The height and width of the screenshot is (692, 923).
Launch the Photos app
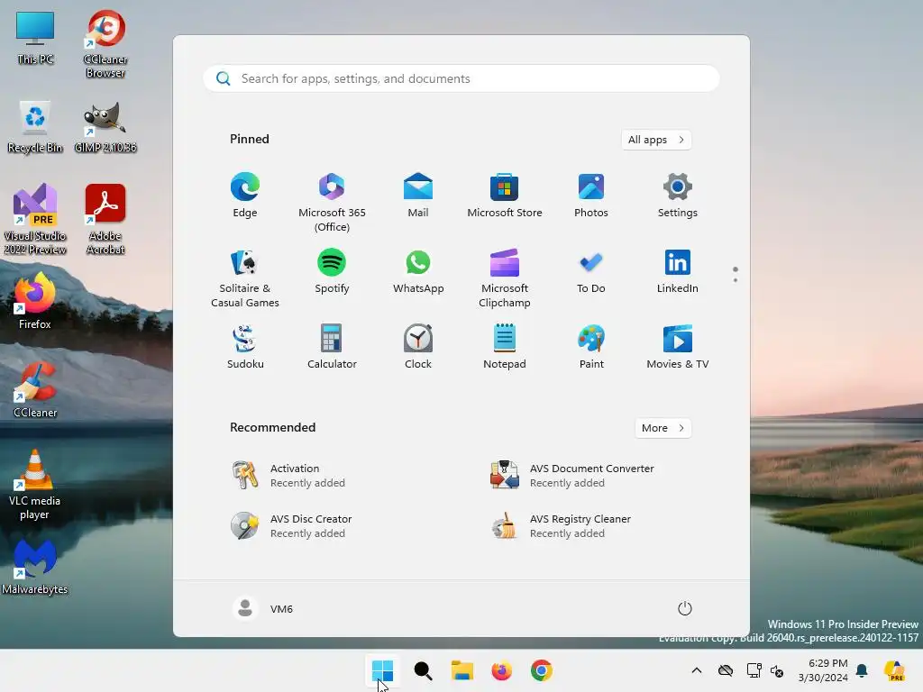click(x=591, y=196)
